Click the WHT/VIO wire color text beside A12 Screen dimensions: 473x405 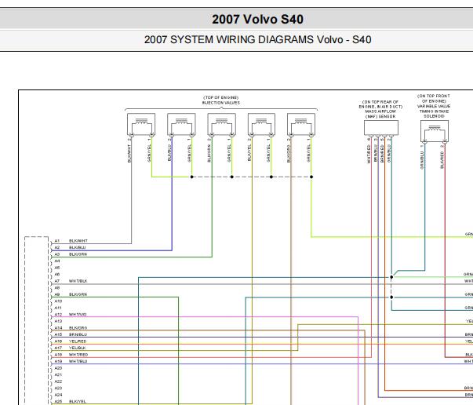(78, 315)
